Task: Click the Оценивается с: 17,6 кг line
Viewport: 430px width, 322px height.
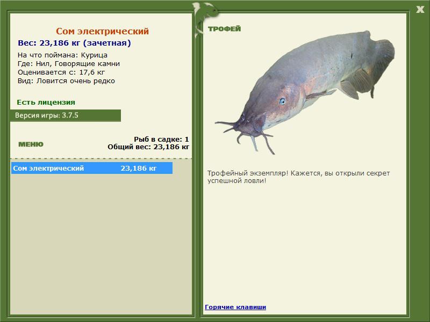Action: click(61, 72)
